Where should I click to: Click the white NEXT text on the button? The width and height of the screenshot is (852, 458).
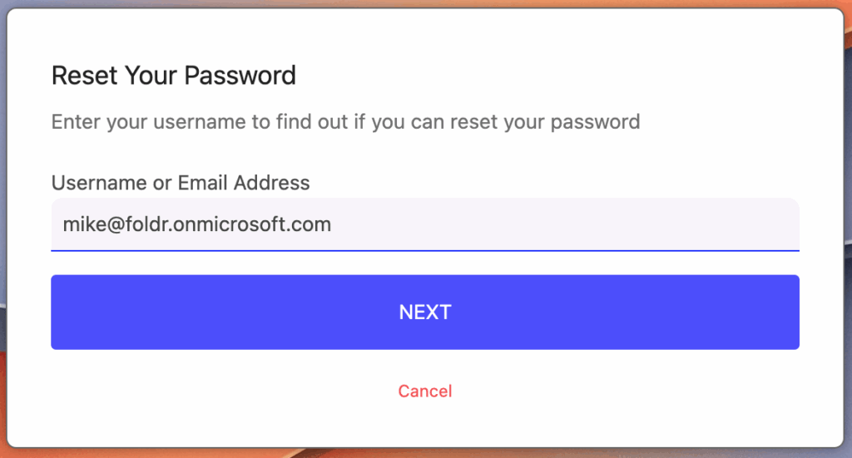click(x=425, y=313)
